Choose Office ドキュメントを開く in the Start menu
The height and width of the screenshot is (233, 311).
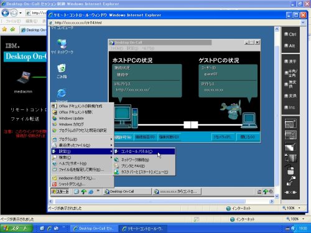coord(82,112)
